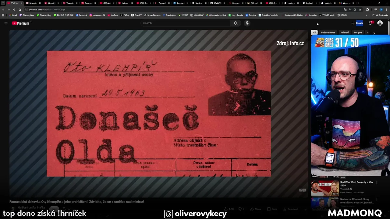Switch to the Wheel of tab

pos(346,3)
